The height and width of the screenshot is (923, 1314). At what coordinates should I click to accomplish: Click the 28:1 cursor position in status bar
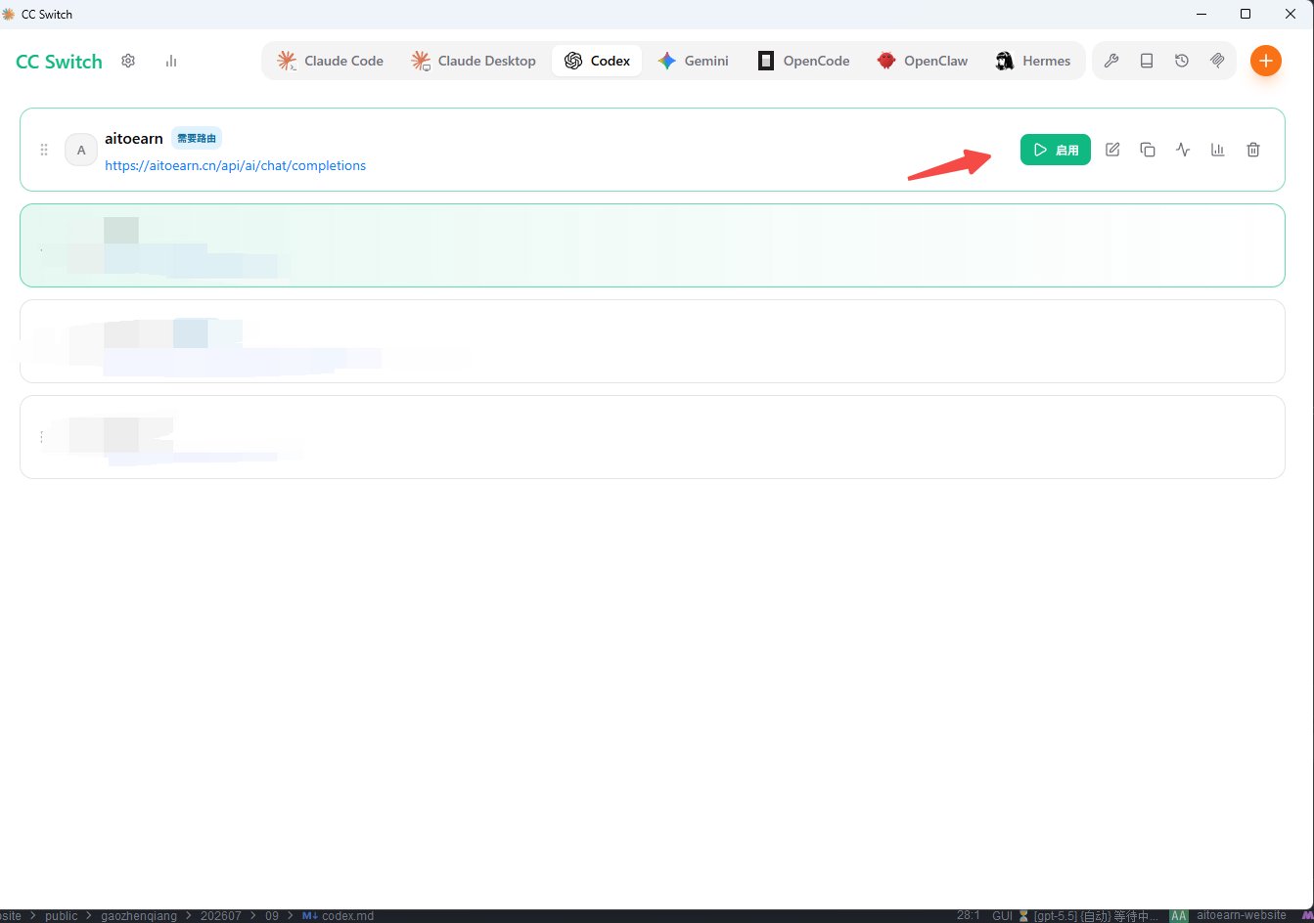(969, 916)
